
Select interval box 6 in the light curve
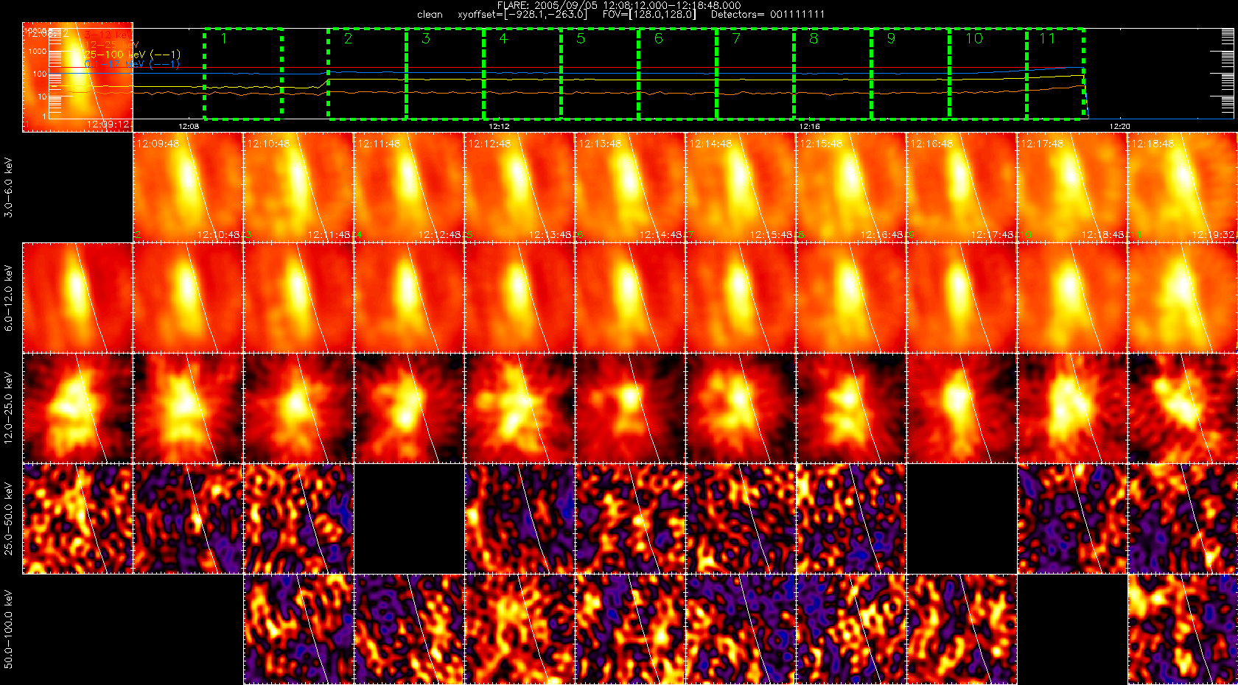pyautogui.click(x=678, y=74)
